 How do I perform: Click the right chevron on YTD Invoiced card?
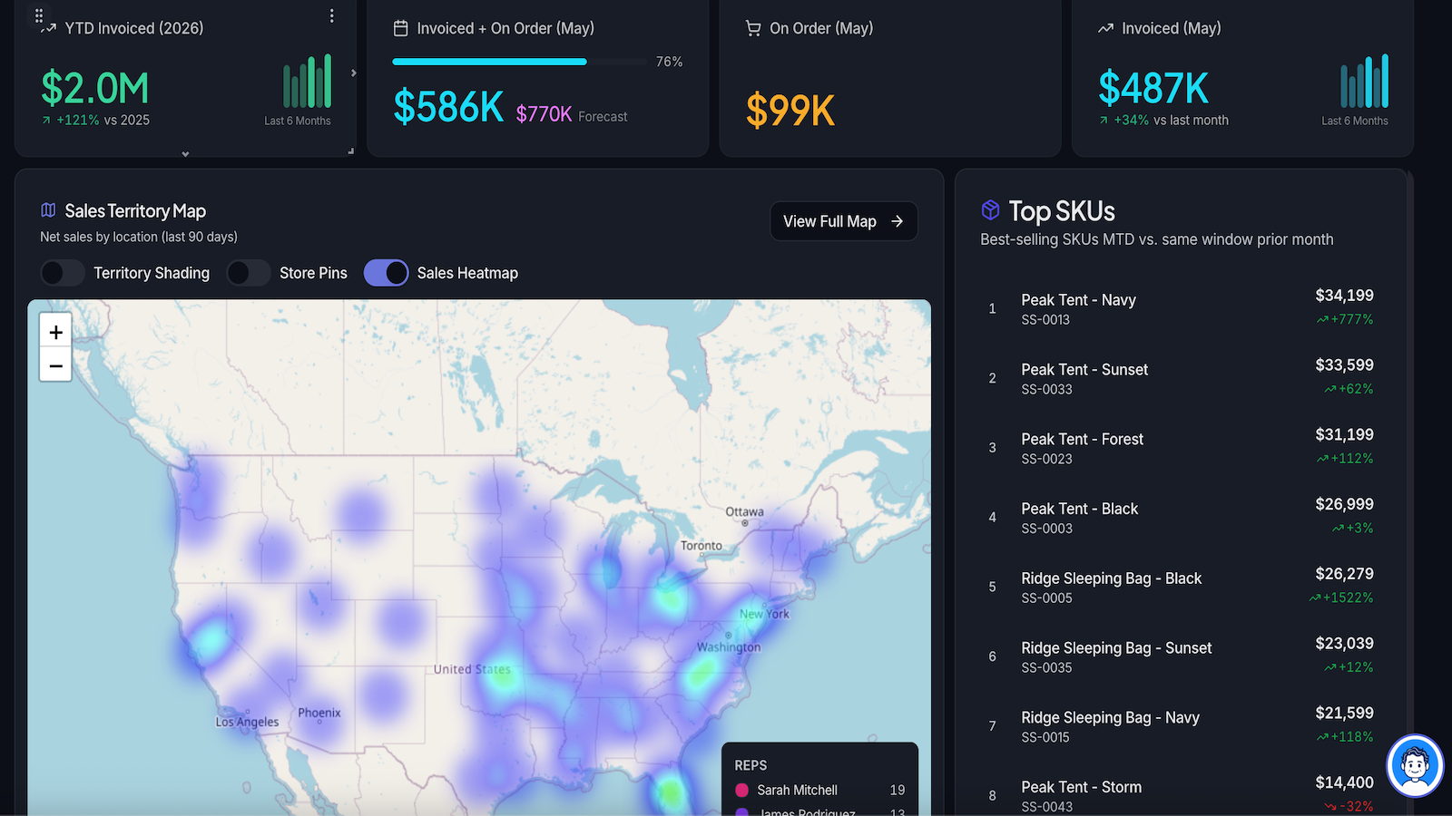pyautogui.click(x=353, y=73)
